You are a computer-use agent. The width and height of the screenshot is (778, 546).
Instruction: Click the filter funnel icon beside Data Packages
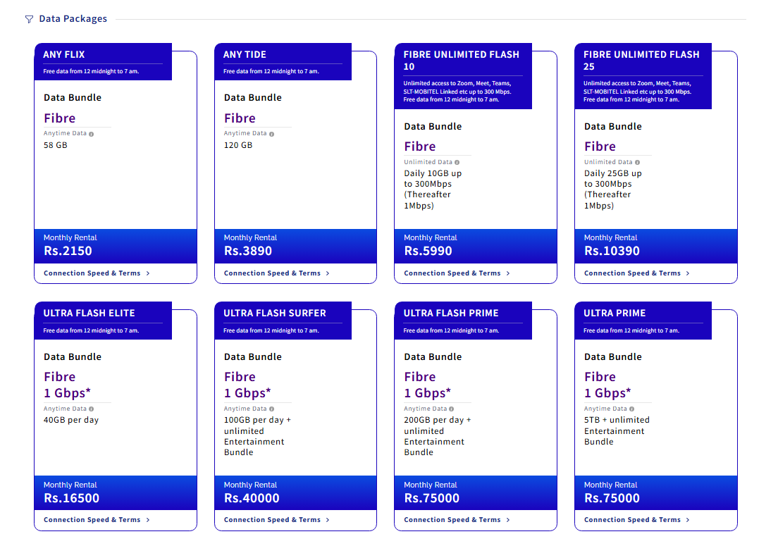[30, 19]
